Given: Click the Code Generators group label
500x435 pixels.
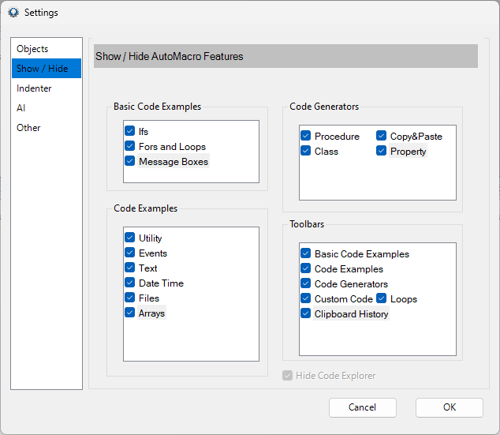Looking at the screenshot, I should coord(324,107).
